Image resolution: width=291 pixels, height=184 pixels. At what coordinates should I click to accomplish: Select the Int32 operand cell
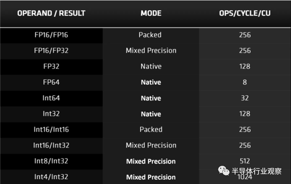click(x=51, y=114)
